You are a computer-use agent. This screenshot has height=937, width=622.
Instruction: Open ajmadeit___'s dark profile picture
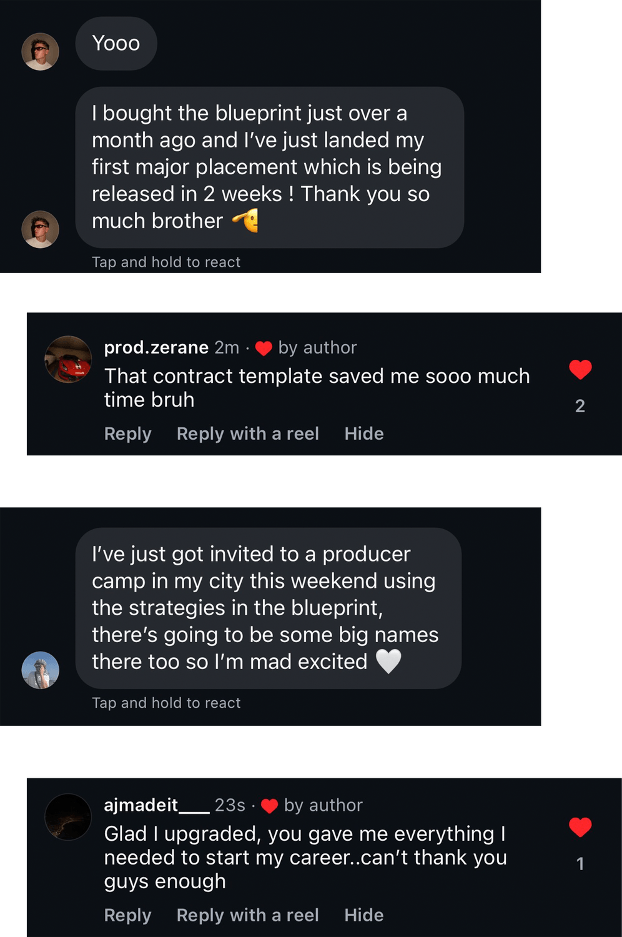pyautogui.click(x=68, y=817)
